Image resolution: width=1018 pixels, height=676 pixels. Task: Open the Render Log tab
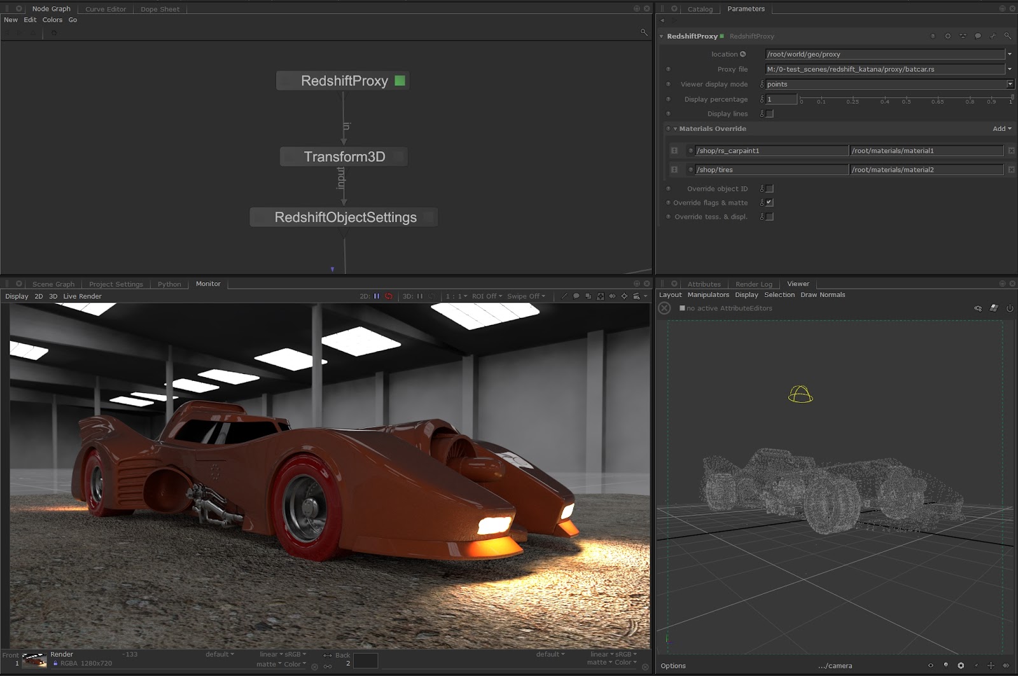click(x=753, y=284)
